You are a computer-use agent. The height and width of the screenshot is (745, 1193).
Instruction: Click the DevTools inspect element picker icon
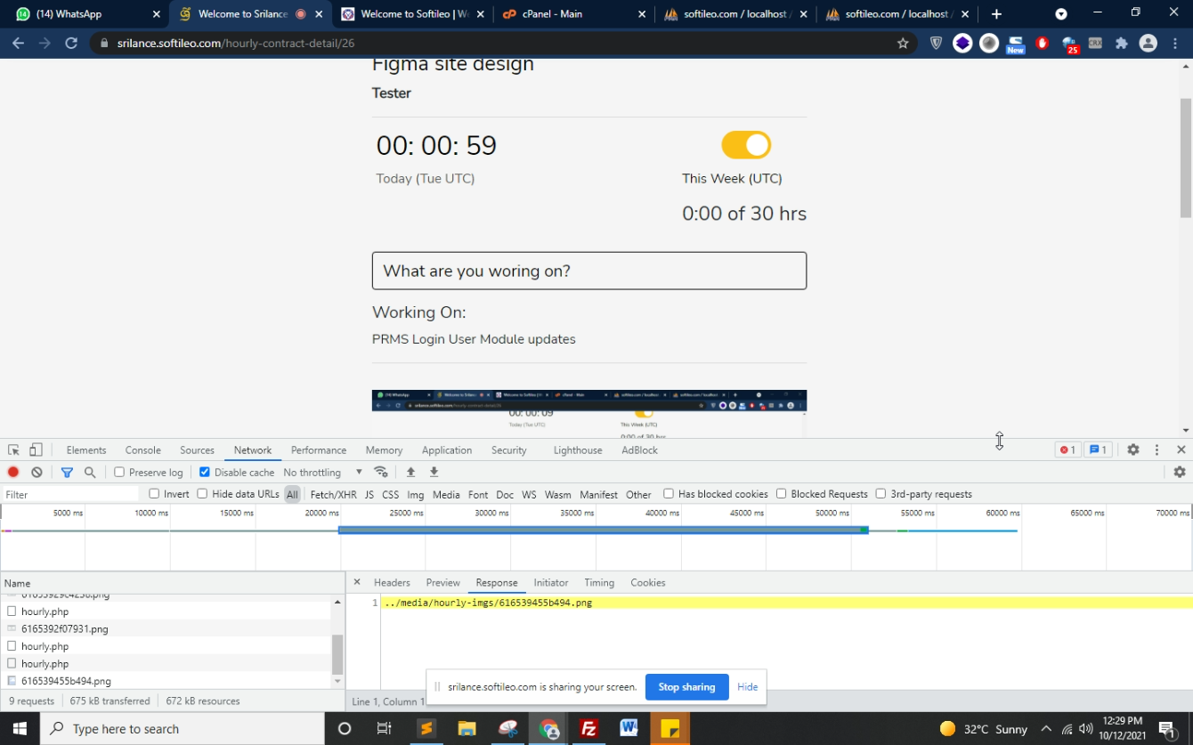click(x=13, y=450)
